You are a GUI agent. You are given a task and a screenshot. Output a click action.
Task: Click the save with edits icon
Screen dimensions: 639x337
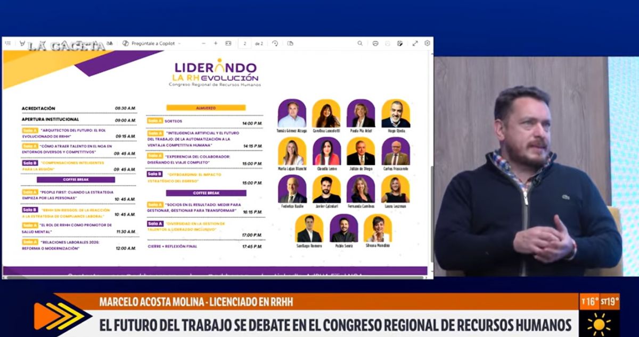[400, 44]
